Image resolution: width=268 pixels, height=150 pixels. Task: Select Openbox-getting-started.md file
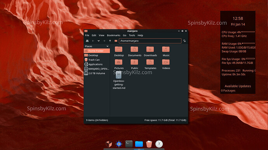[119, 80]
